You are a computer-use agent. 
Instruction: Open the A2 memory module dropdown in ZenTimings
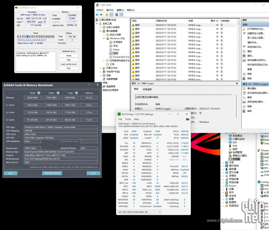pyautogui.click(x=139, y=212)
